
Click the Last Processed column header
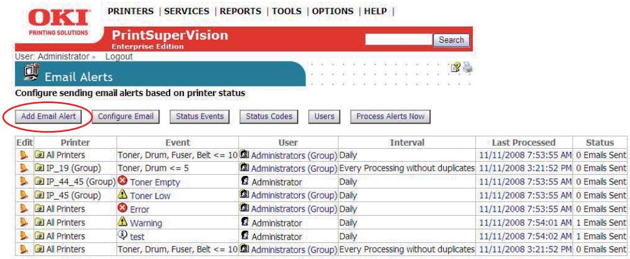coord(524,143)
